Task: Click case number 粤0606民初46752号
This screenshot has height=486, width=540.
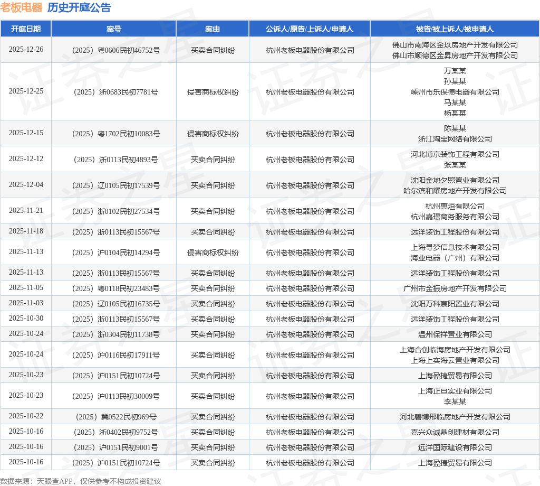Action: (x=116, y=50)
